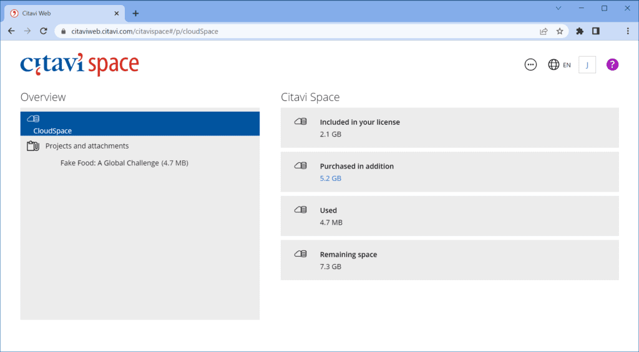Screen dimensions: 639x352
Task: Click the cloud icon beside Used
Action: tap(301, 210)
